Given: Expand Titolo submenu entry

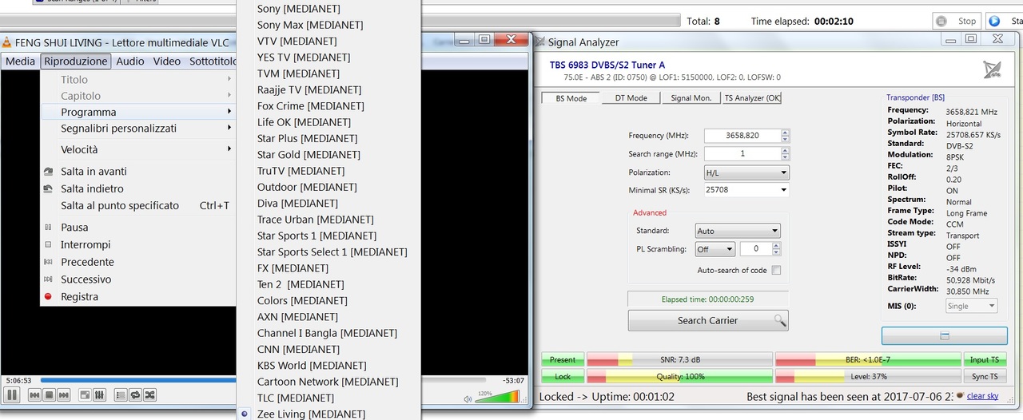Looking at the screenshot, I should click(x=137, y=80).
